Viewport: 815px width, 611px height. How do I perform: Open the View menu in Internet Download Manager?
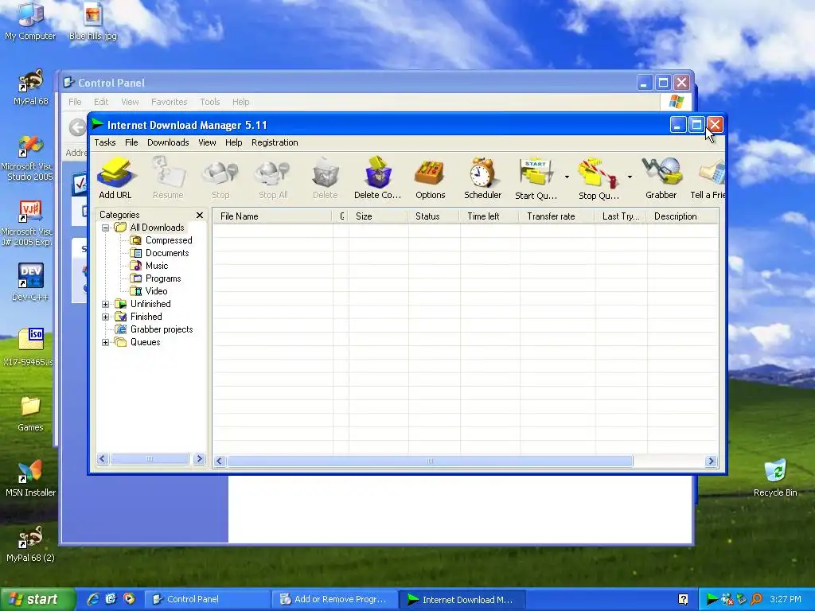(x=207, y=142)
